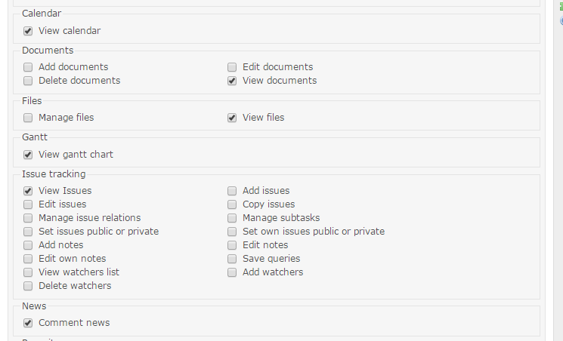Tick the Add notes permission
563x341 pixels.
point(28,246)
